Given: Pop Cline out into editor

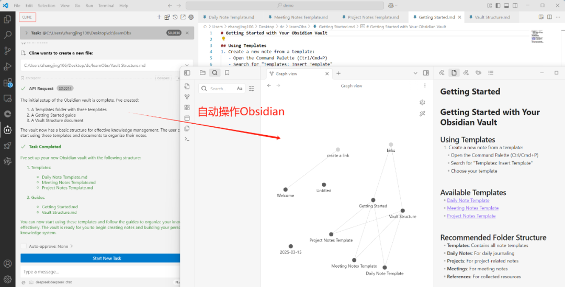Looking at the screenshot, I should [x=183, y=17].
